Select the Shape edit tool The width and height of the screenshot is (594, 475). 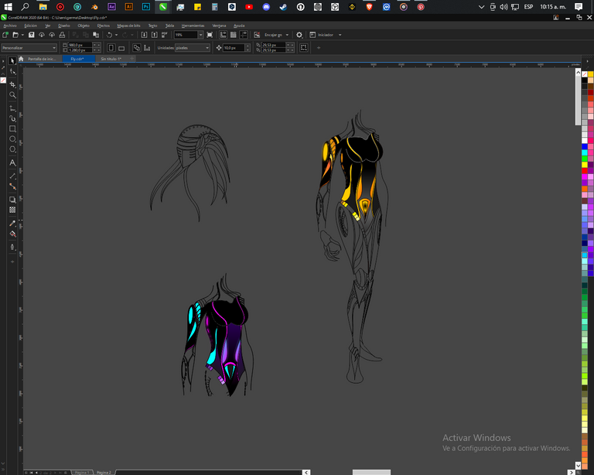coord(12,72)
